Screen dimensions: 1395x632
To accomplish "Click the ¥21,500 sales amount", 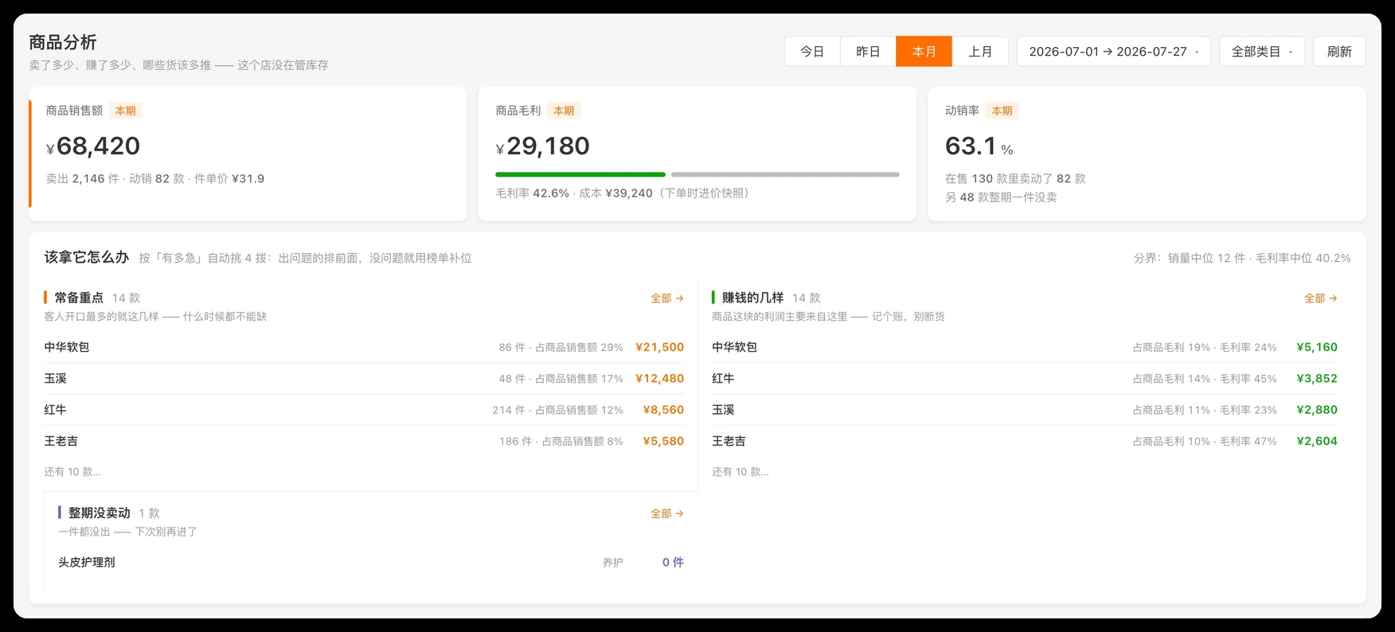I will pos(659,347).
